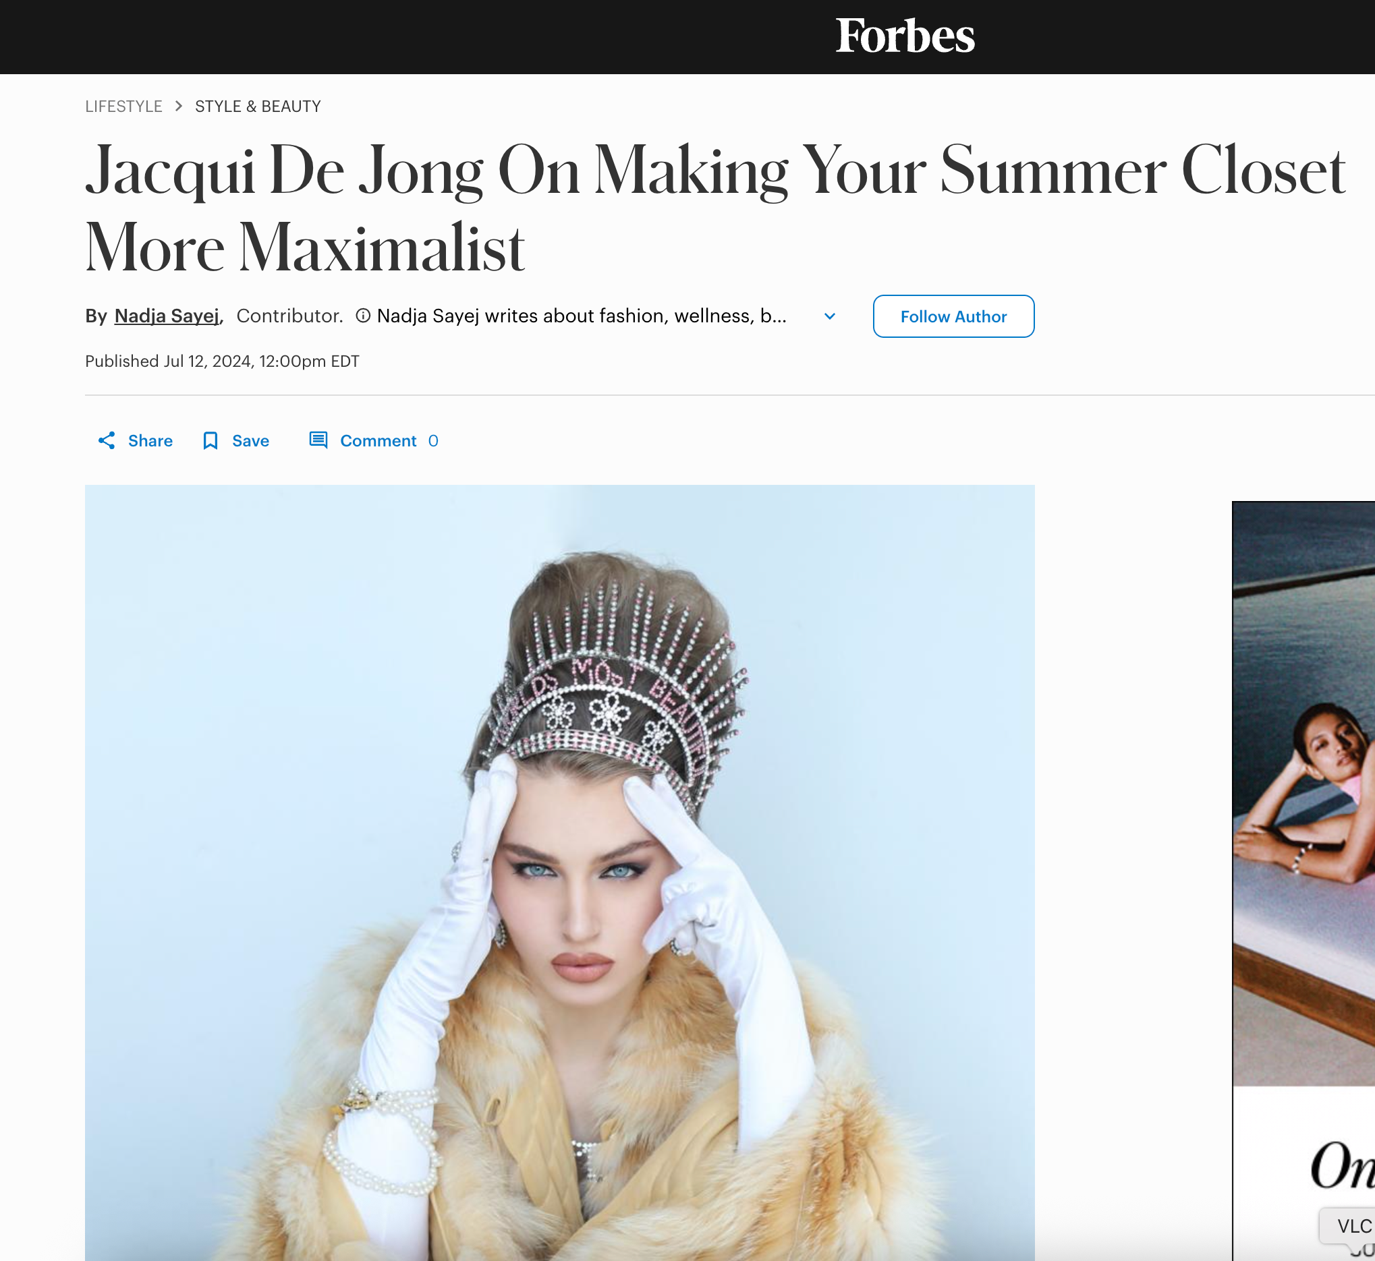Click the VLC tooltip label
Screen dimensions: 1375x1261
(x=1354, y=1226)
